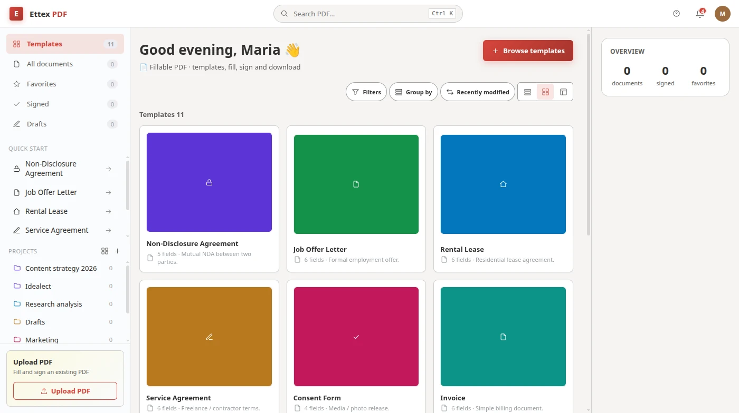
Task: Open the notifications bell
Action: (x=700, y=14)
